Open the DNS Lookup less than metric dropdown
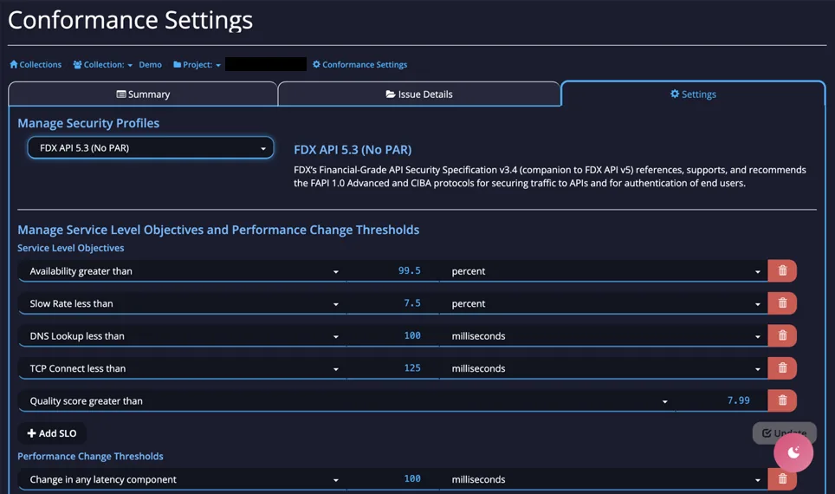Image resolution: width=835 pixels, height=494 pixels. coord(182,335)
